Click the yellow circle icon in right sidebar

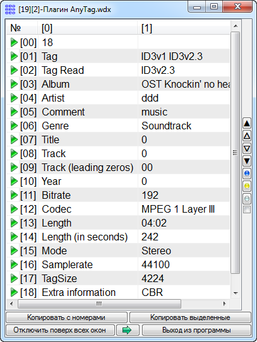point(247,186)
